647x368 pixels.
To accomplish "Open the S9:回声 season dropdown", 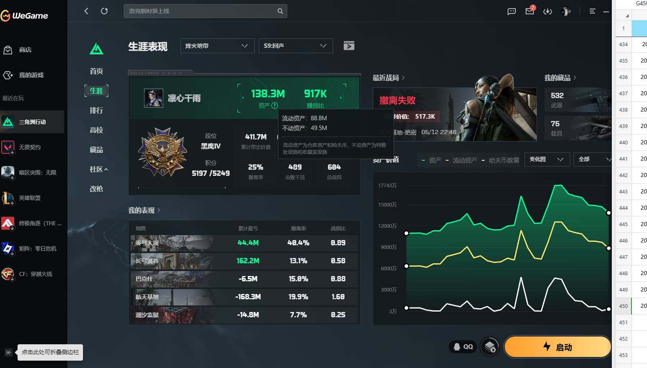I will tap(296, 46).
